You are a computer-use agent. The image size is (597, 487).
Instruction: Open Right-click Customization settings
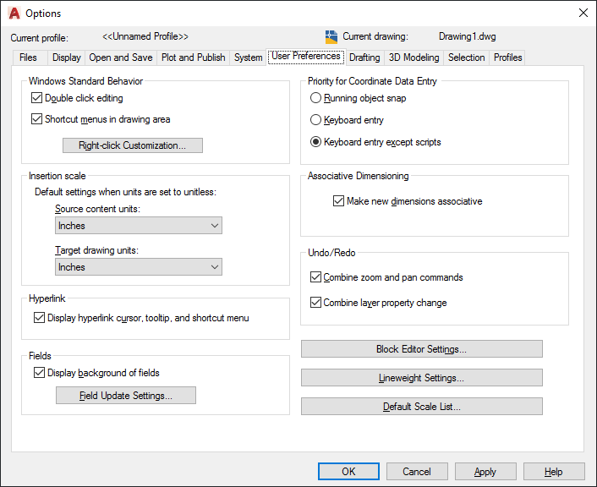click(x=133, y=145)
